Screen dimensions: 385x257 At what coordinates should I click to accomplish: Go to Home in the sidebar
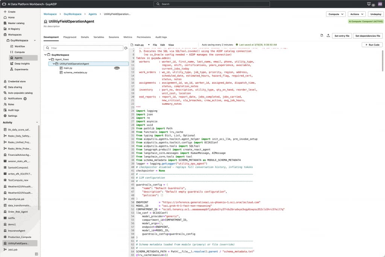(9, 17)
